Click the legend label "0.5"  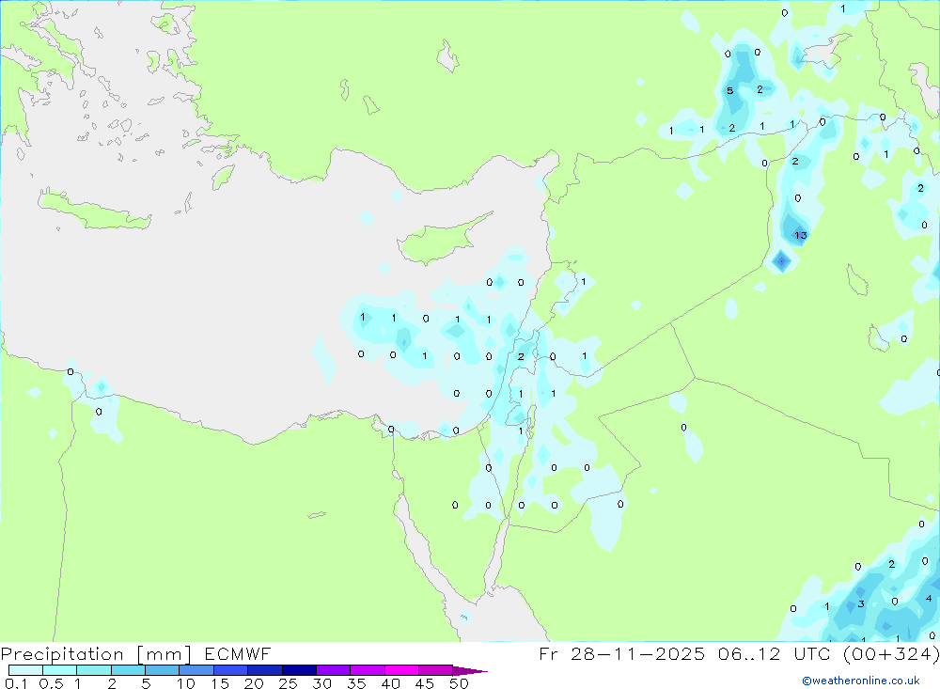51,683
